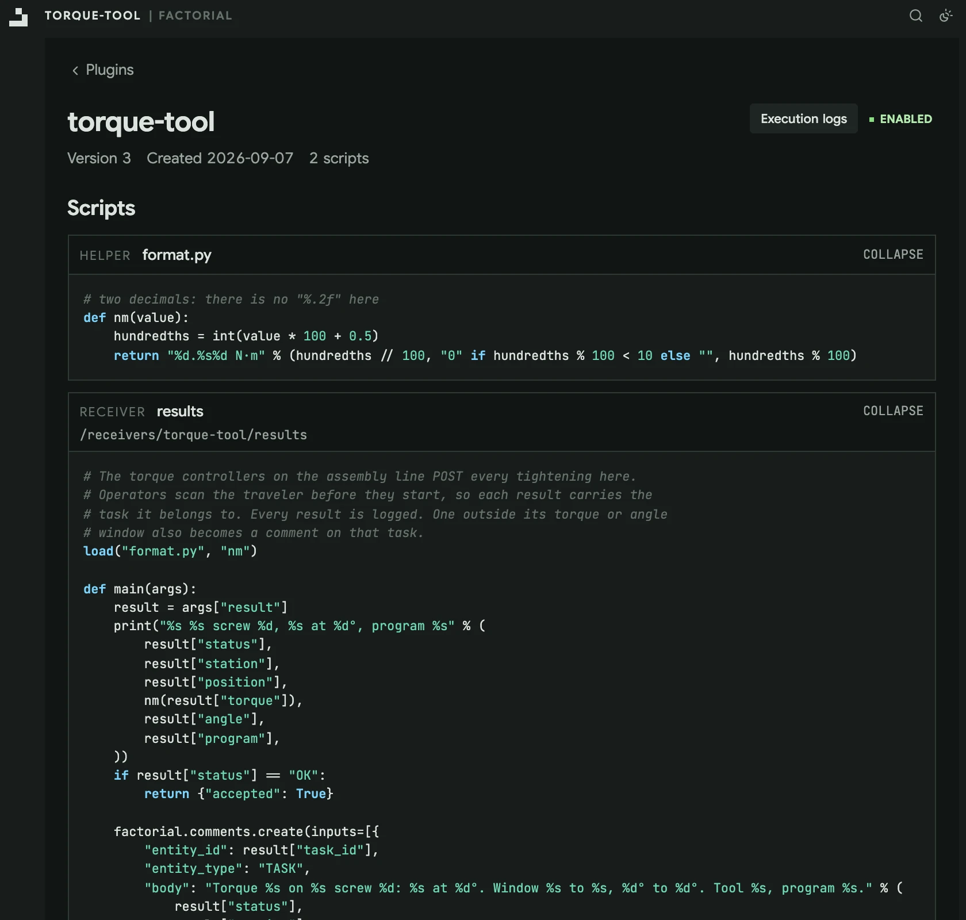Click the RECEIVER type label
This screenshot has height=920, width=966.
pyautogui.click(x=112, y=412)
